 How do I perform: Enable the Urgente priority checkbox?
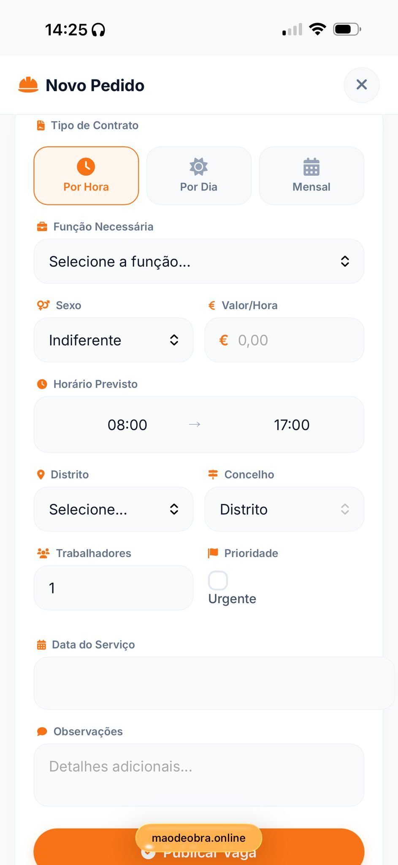click(x=218, y=580)
